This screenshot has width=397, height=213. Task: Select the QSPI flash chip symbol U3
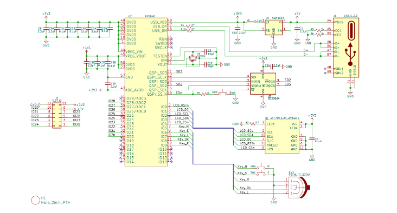(263, 84)
